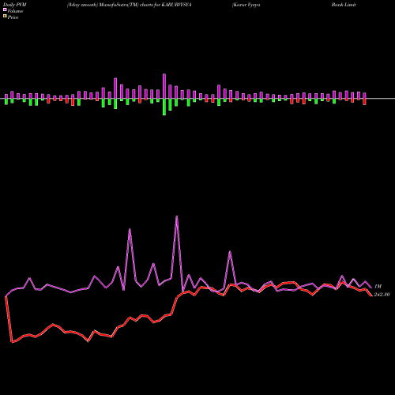Viewport: 395px width, 395px height.
Task: Click the 'Karur Vysya' header text
Action: point(246,5)
